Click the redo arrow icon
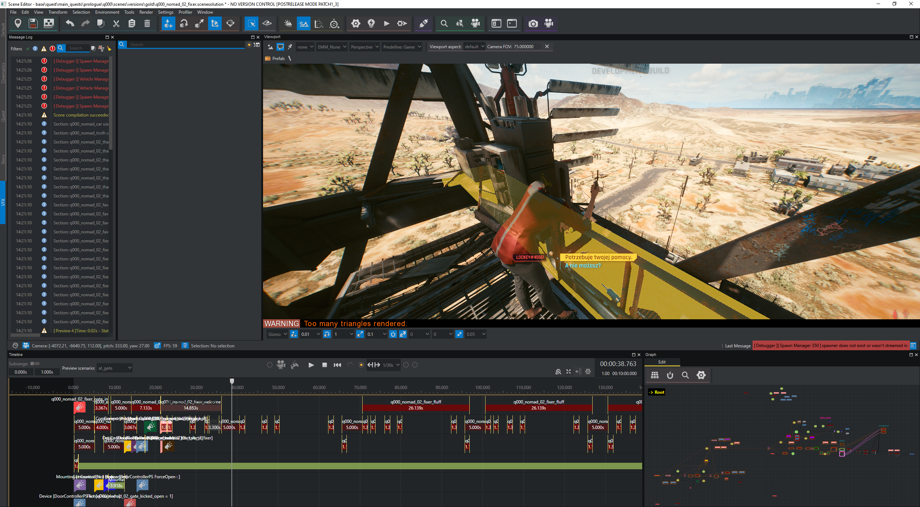 coord(85,24)
